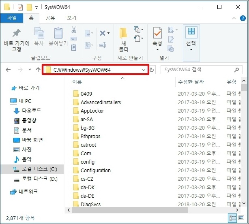249x224 pixels.
Task: Select 바로 가기 in navigation pane
Action: coord(25,88)
